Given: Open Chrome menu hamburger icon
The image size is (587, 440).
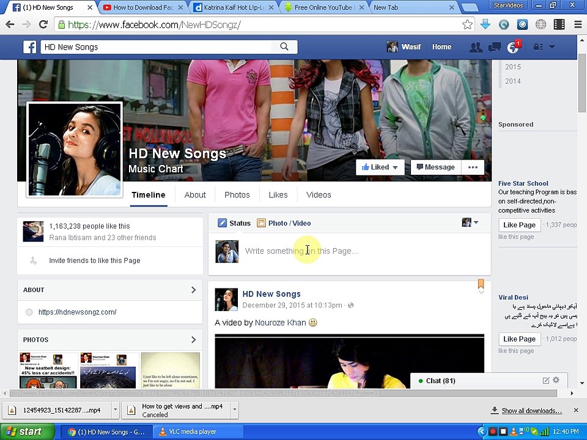Looking at the screenshot, I should tap(578, 24).
